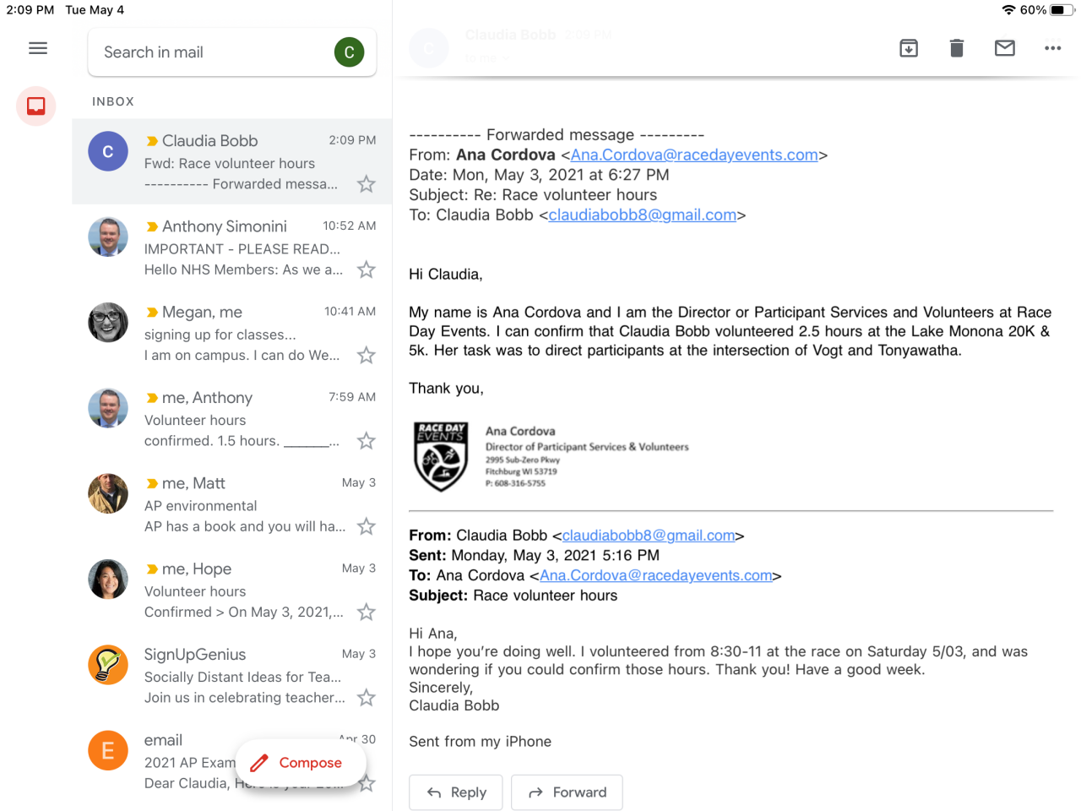
Task: Open the hamburger navigation menu
Action: tap(38, 48)
